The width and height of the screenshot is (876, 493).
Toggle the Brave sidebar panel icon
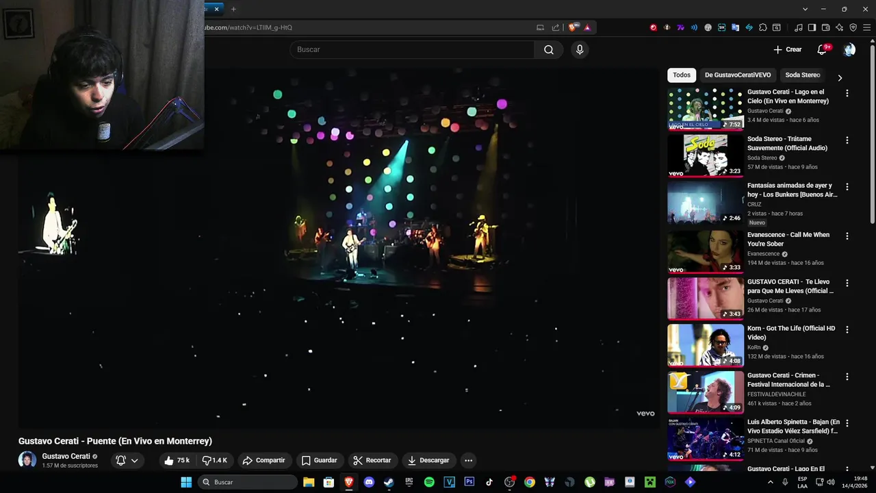[x=812, y=27]
